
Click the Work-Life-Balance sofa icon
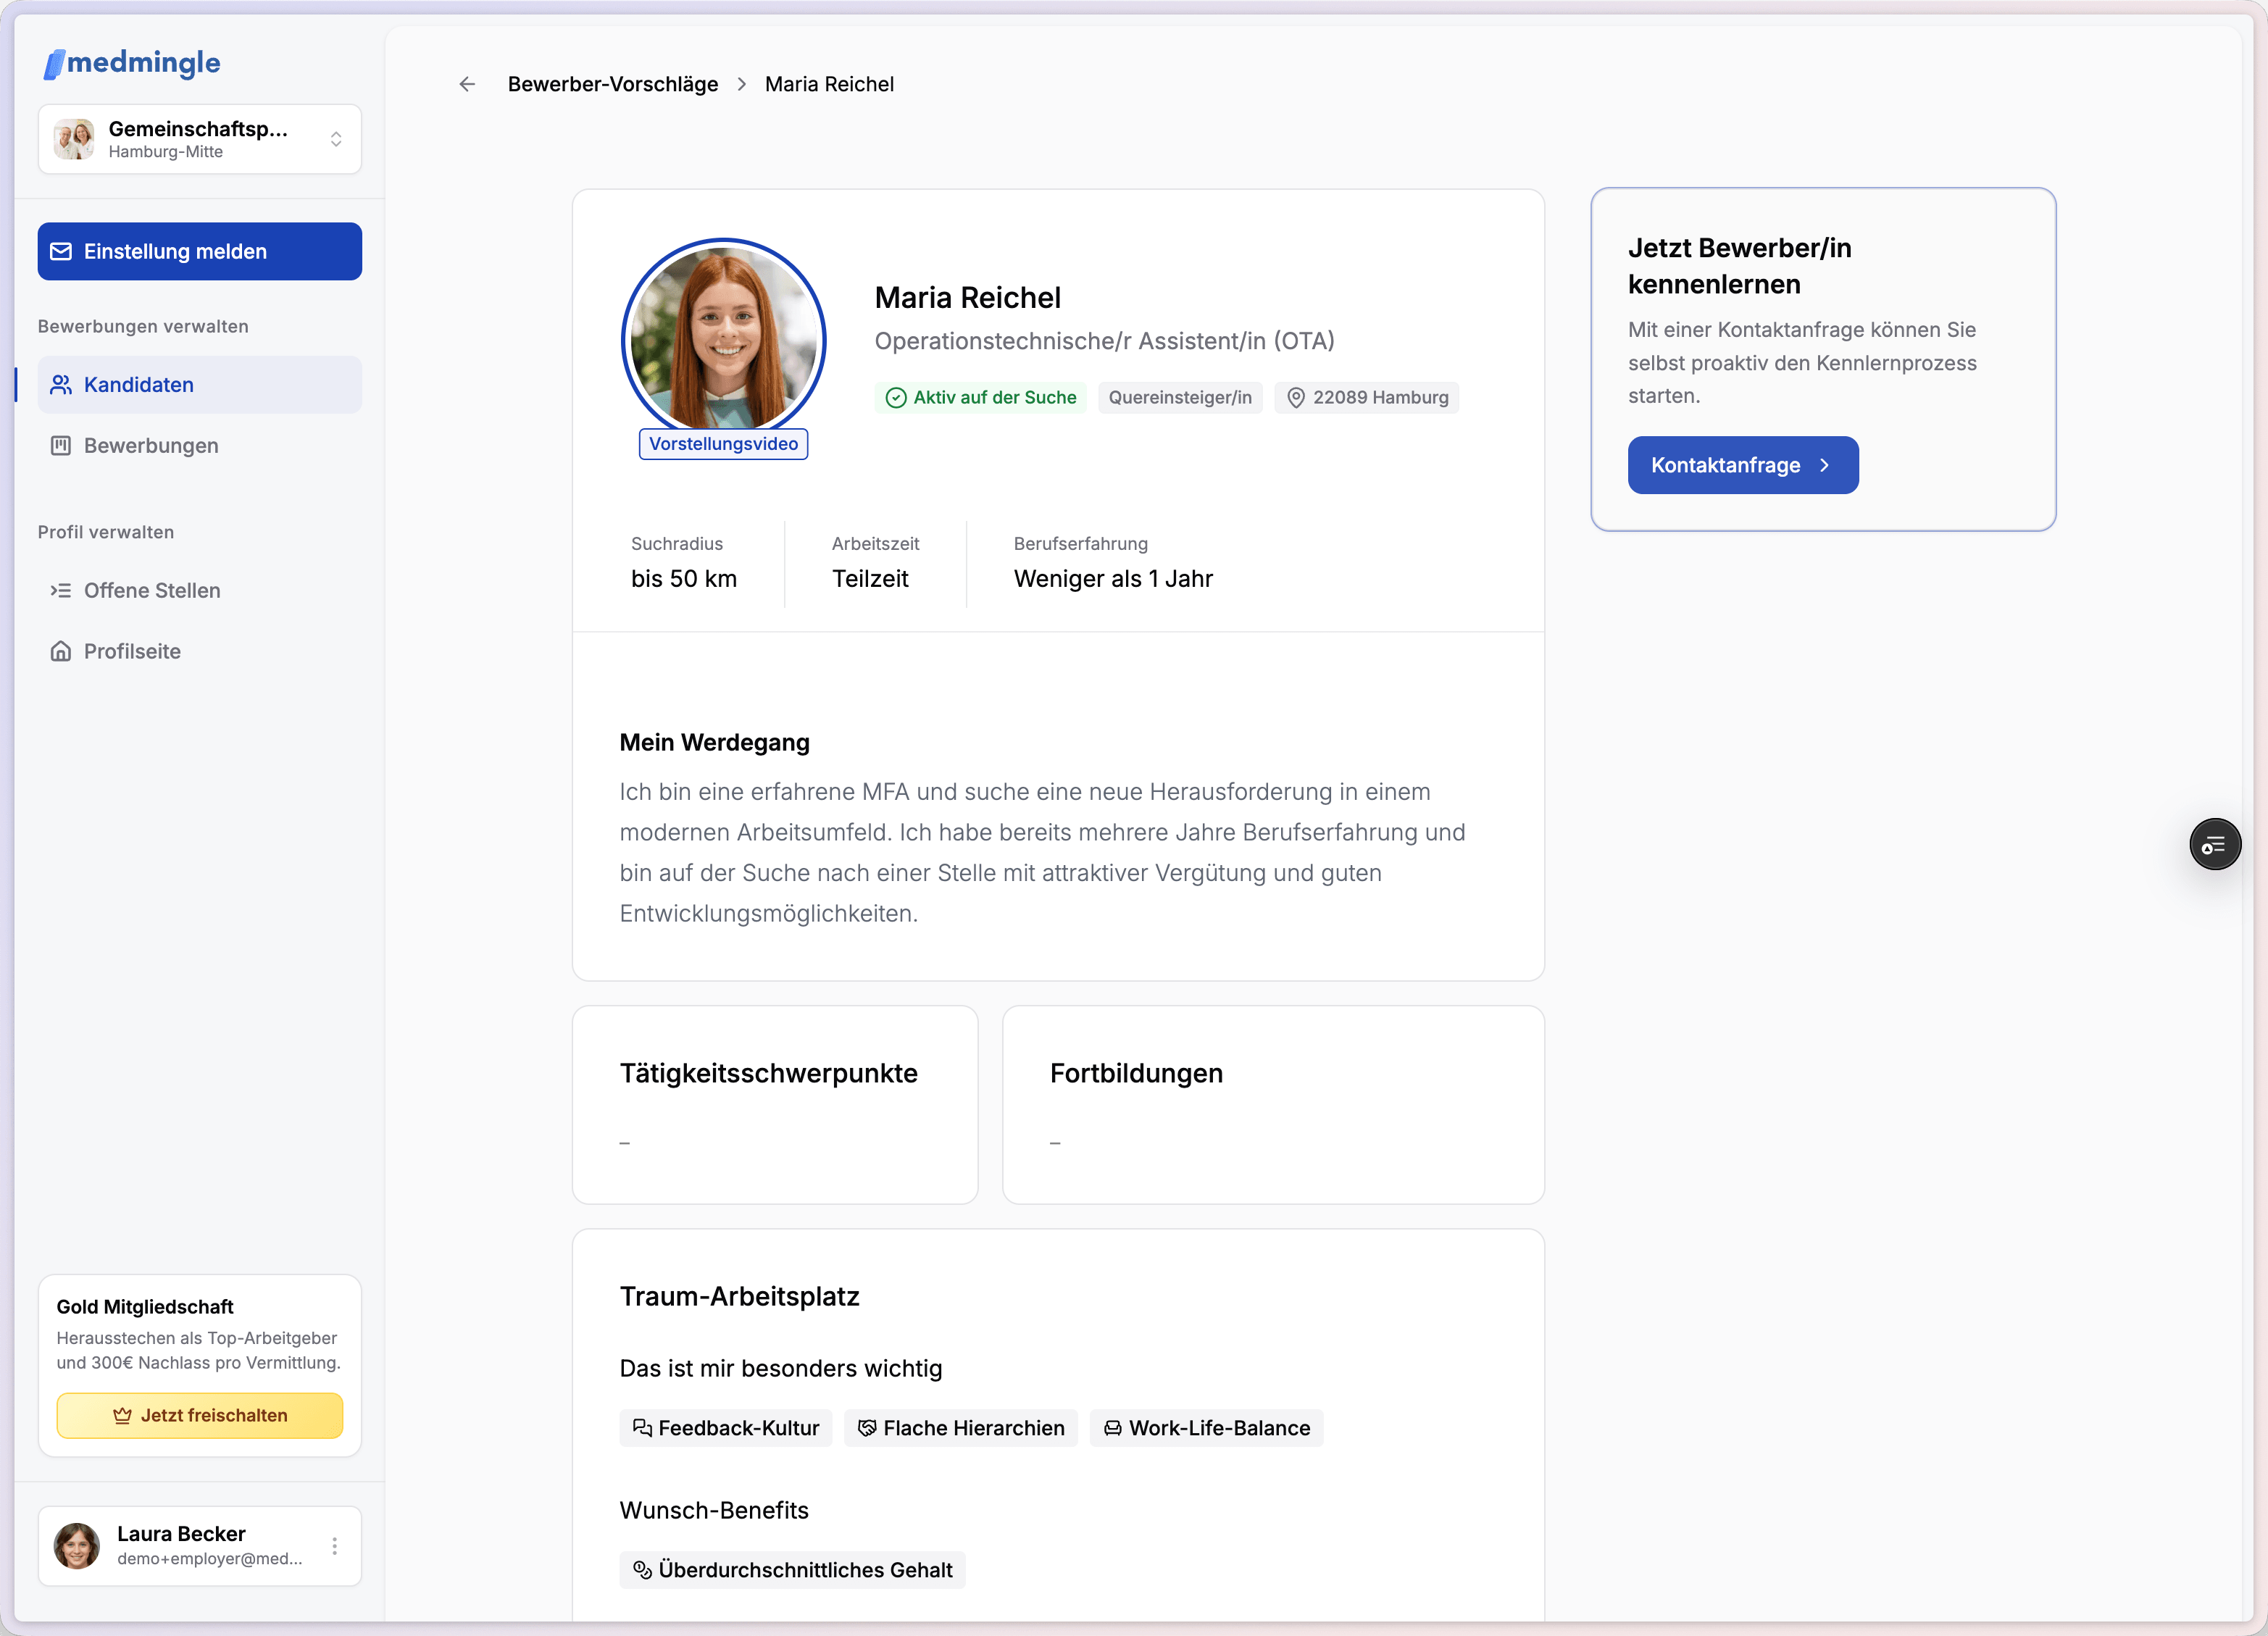pos(1112,1428)
